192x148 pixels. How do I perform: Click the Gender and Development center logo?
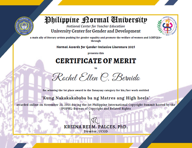click(166, 27)
